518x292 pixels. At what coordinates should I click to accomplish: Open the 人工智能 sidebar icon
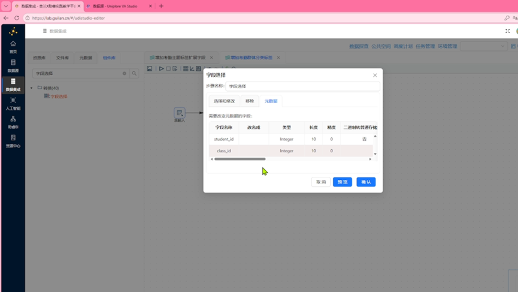(13, 103)
